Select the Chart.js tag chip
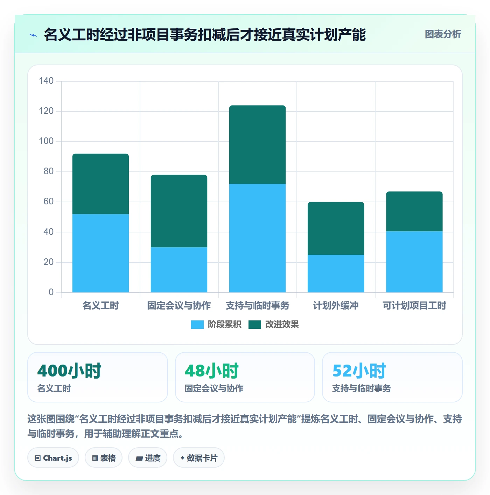Viewport: 490px width, 495px height. click(53, 458)
